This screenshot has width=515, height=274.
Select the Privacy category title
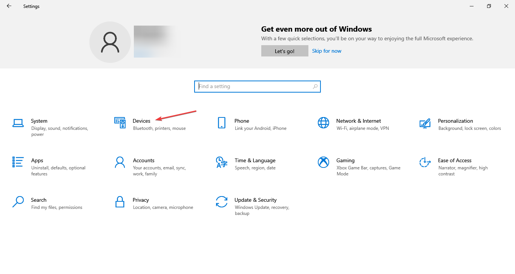coord(141,200)
